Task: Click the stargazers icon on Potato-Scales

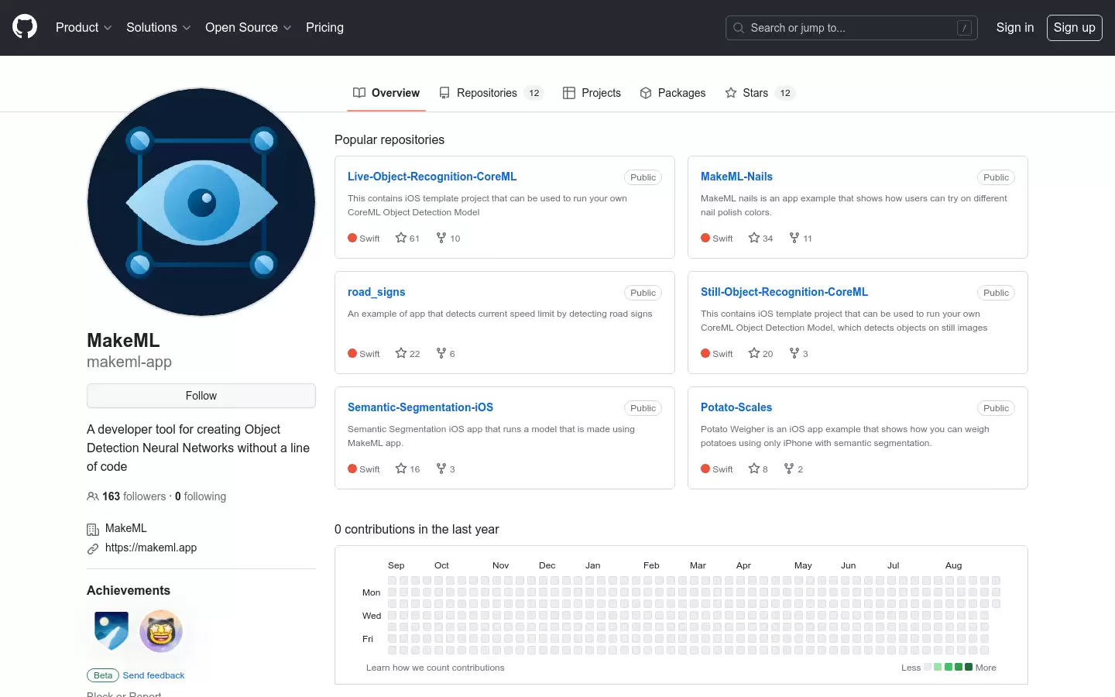Action: click(x=754, y=469)
